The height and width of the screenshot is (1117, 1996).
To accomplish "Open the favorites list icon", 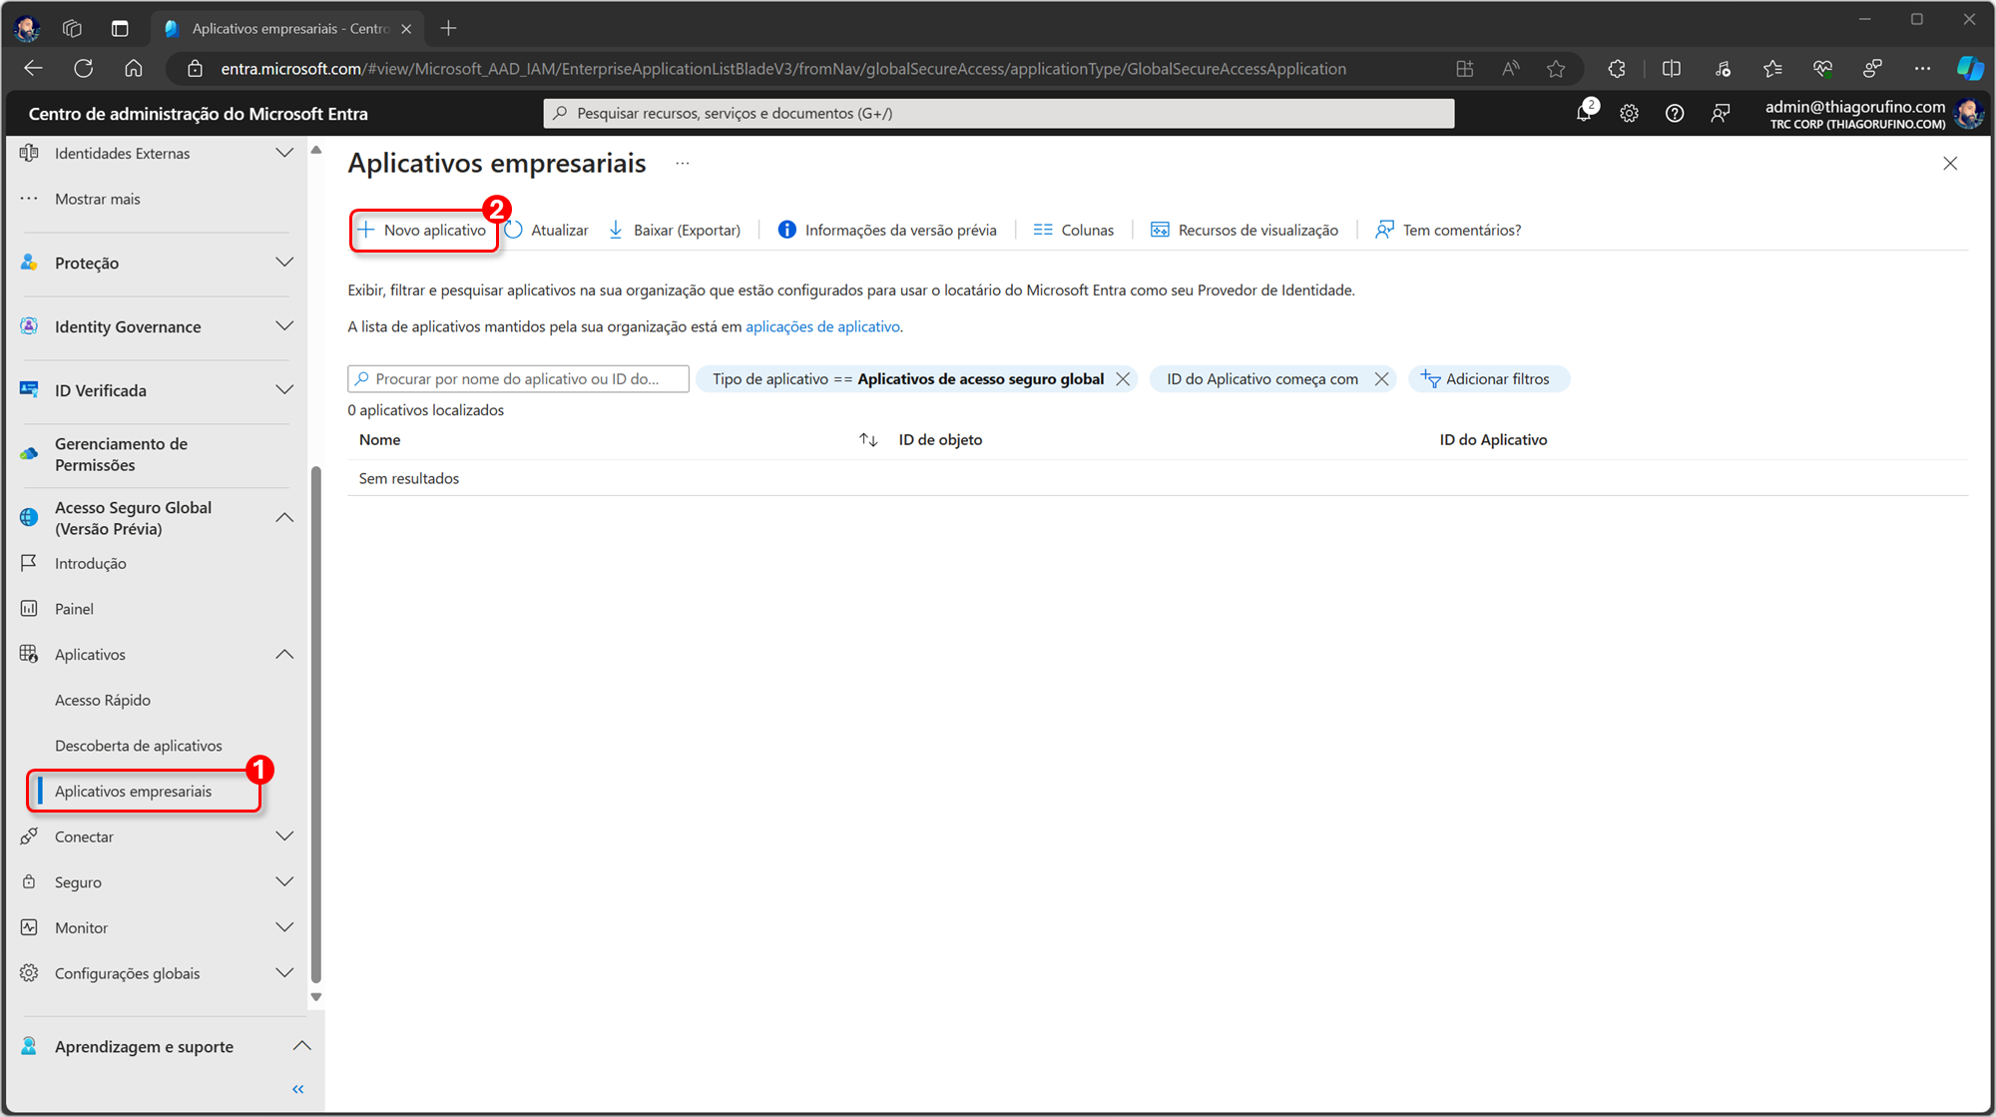I will pos(1772,68).
